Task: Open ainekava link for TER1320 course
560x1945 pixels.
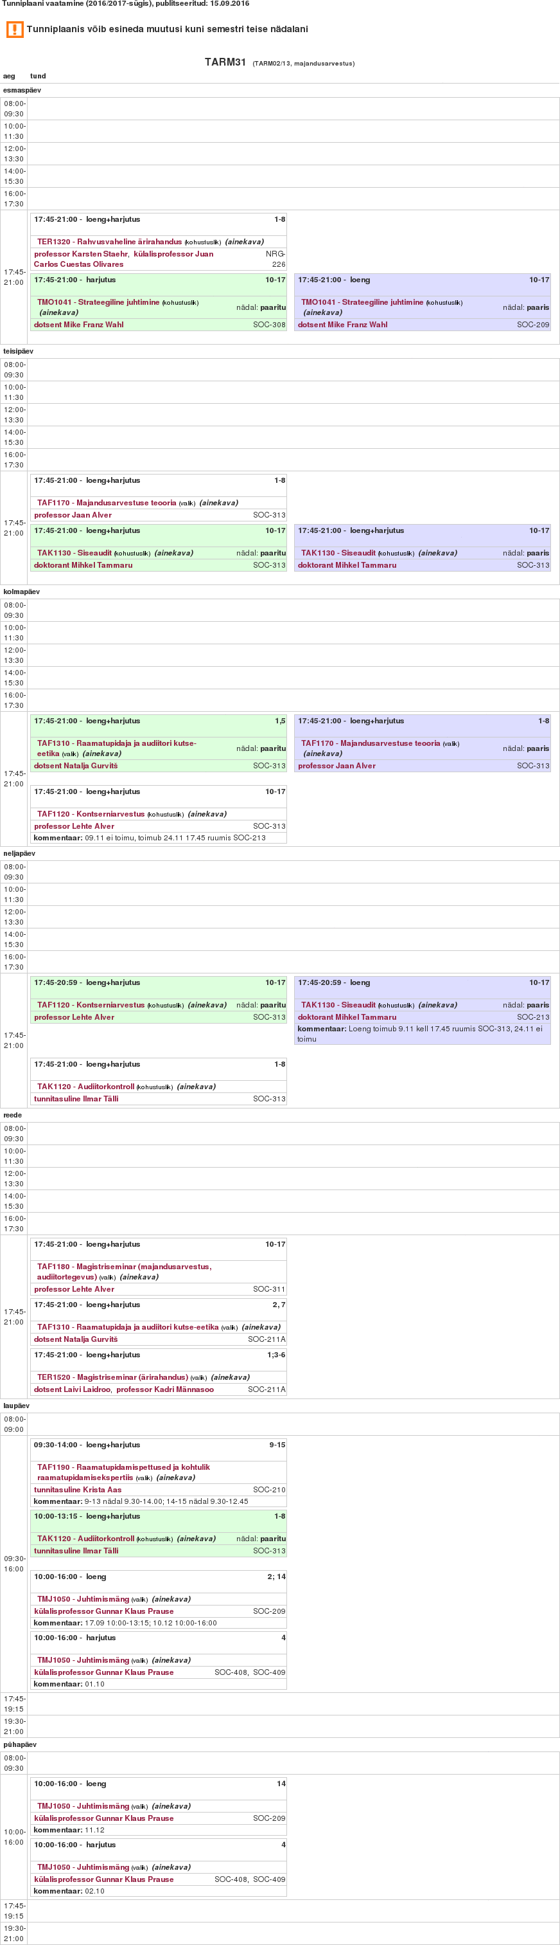Action: pos(244,242)
